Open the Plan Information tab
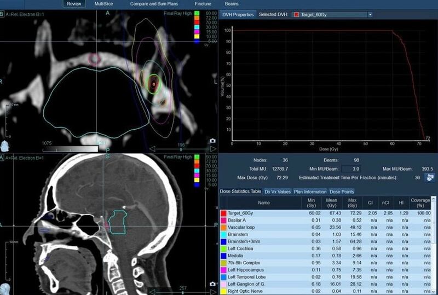This screenshot has height=295, width=438. coord(310,192)
